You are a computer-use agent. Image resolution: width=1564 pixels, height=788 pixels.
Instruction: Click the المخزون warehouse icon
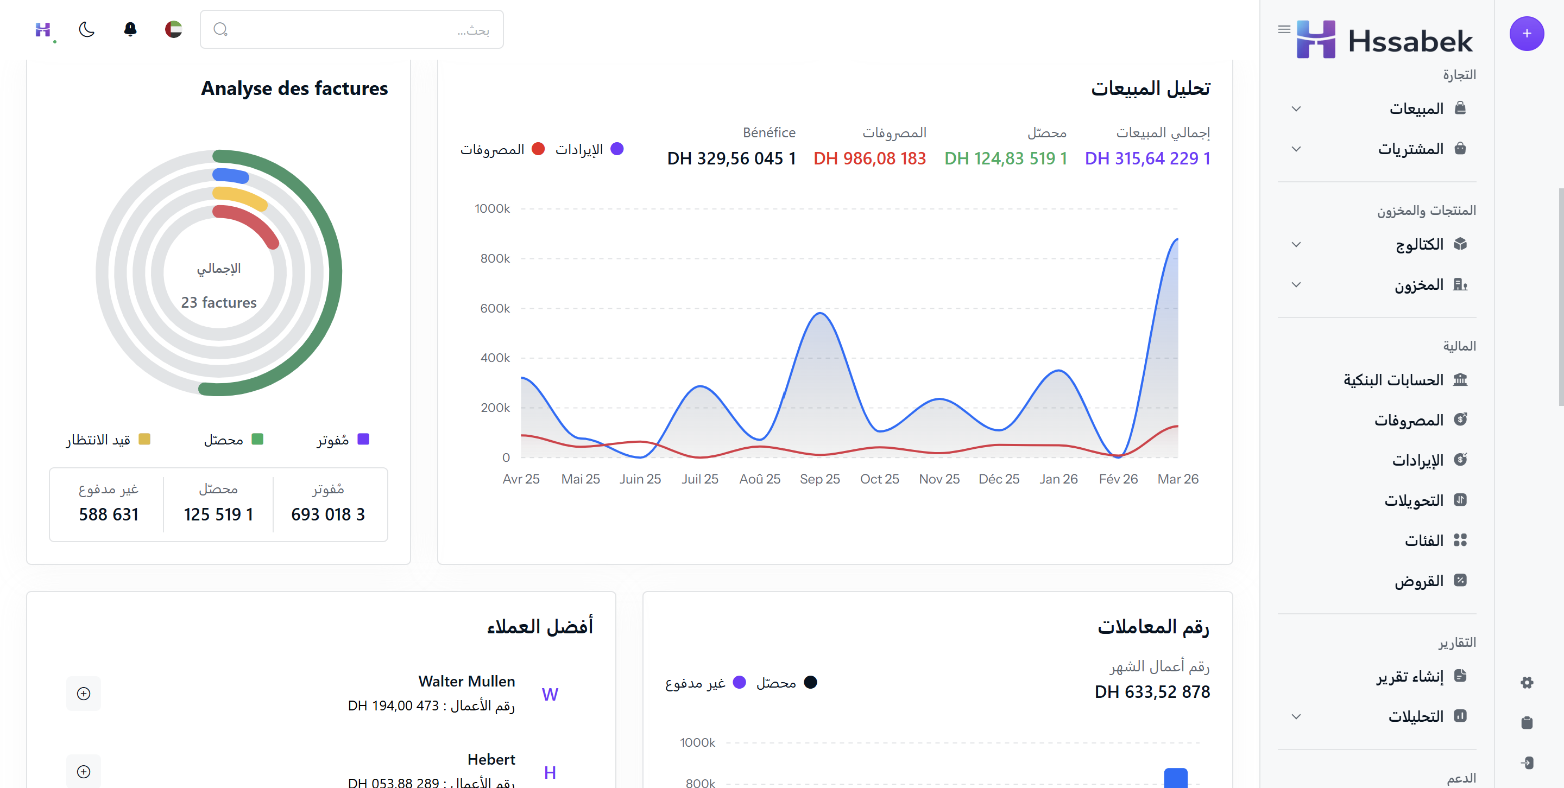click(1460, 284)
